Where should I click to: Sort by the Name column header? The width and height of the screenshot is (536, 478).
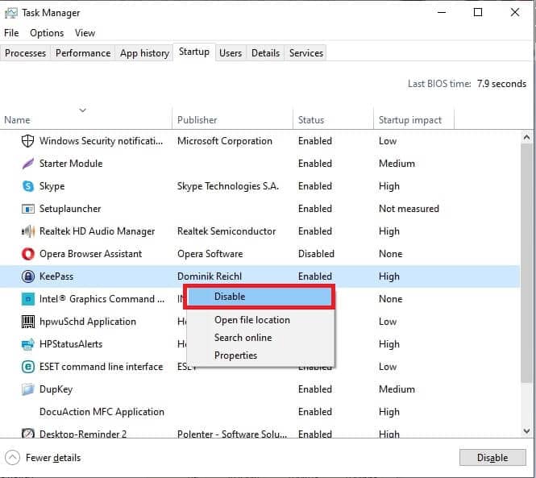coord(85,120)
